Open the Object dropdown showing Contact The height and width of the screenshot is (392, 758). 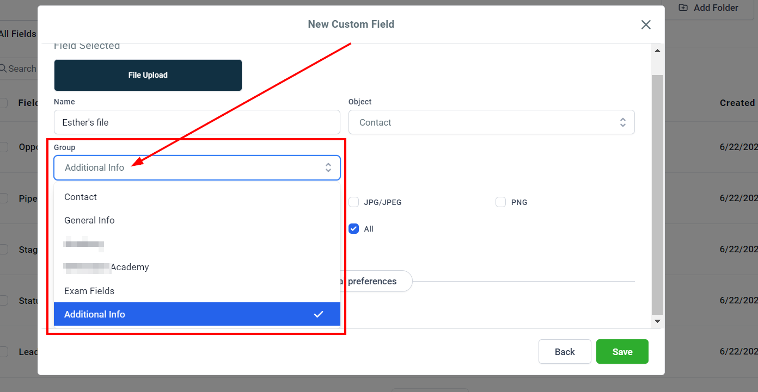(491, 122)
